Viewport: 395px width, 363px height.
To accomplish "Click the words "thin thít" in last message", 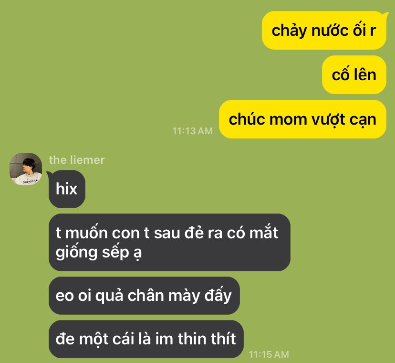I will click(207, 339).
